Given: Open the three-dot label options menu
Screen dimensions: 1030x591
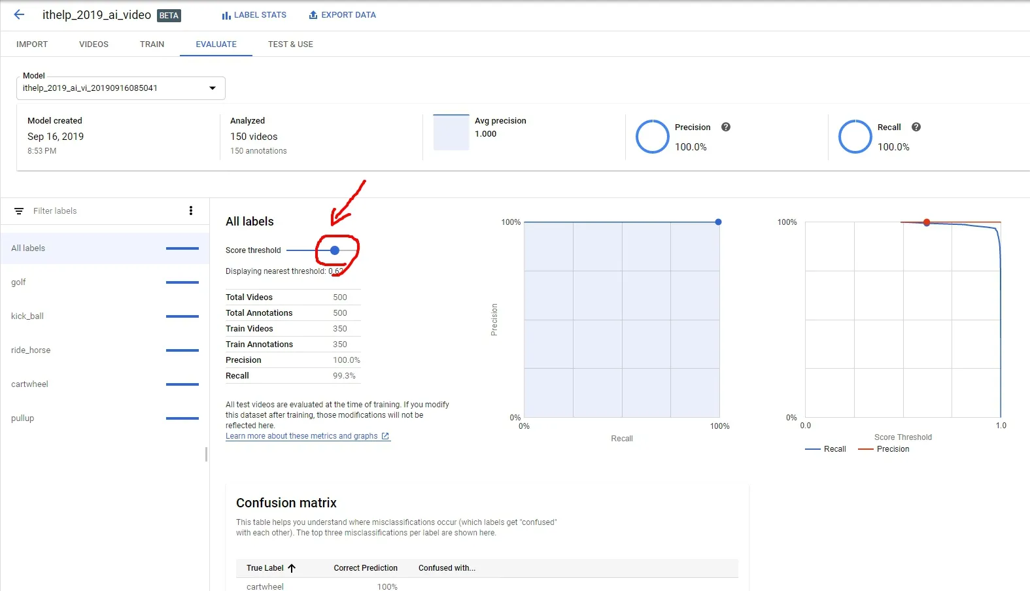Looking at the screenshot, I should (x=191, y=211).
